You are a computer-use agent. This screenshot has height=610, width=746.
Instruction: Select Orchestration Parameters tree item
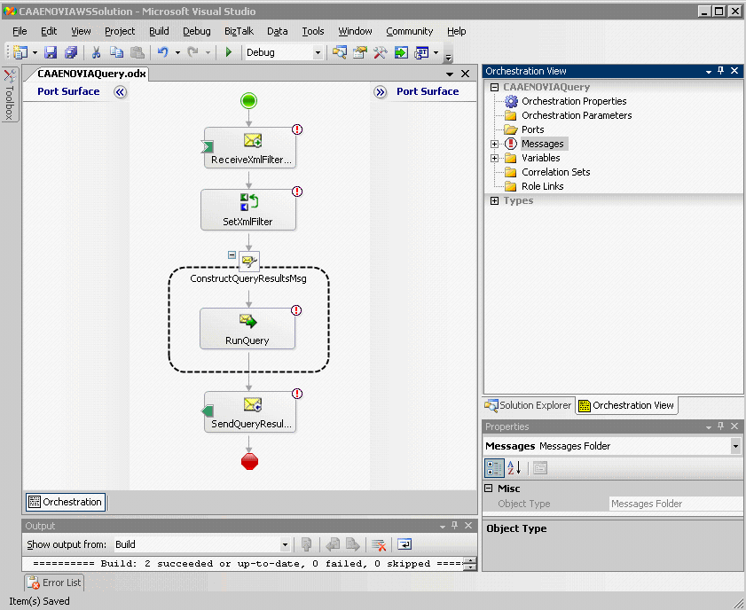577,115
